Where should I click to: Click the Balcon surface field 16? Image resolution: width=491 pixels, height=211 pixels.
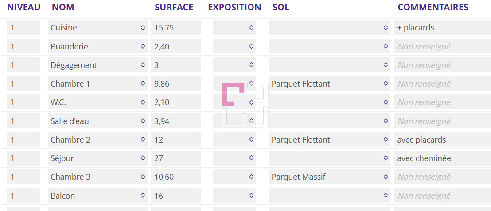(175, 196)
